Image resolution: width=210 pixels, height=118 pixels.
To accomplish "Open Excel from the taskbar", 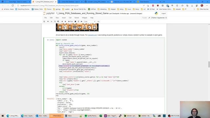I will (101, 116).
